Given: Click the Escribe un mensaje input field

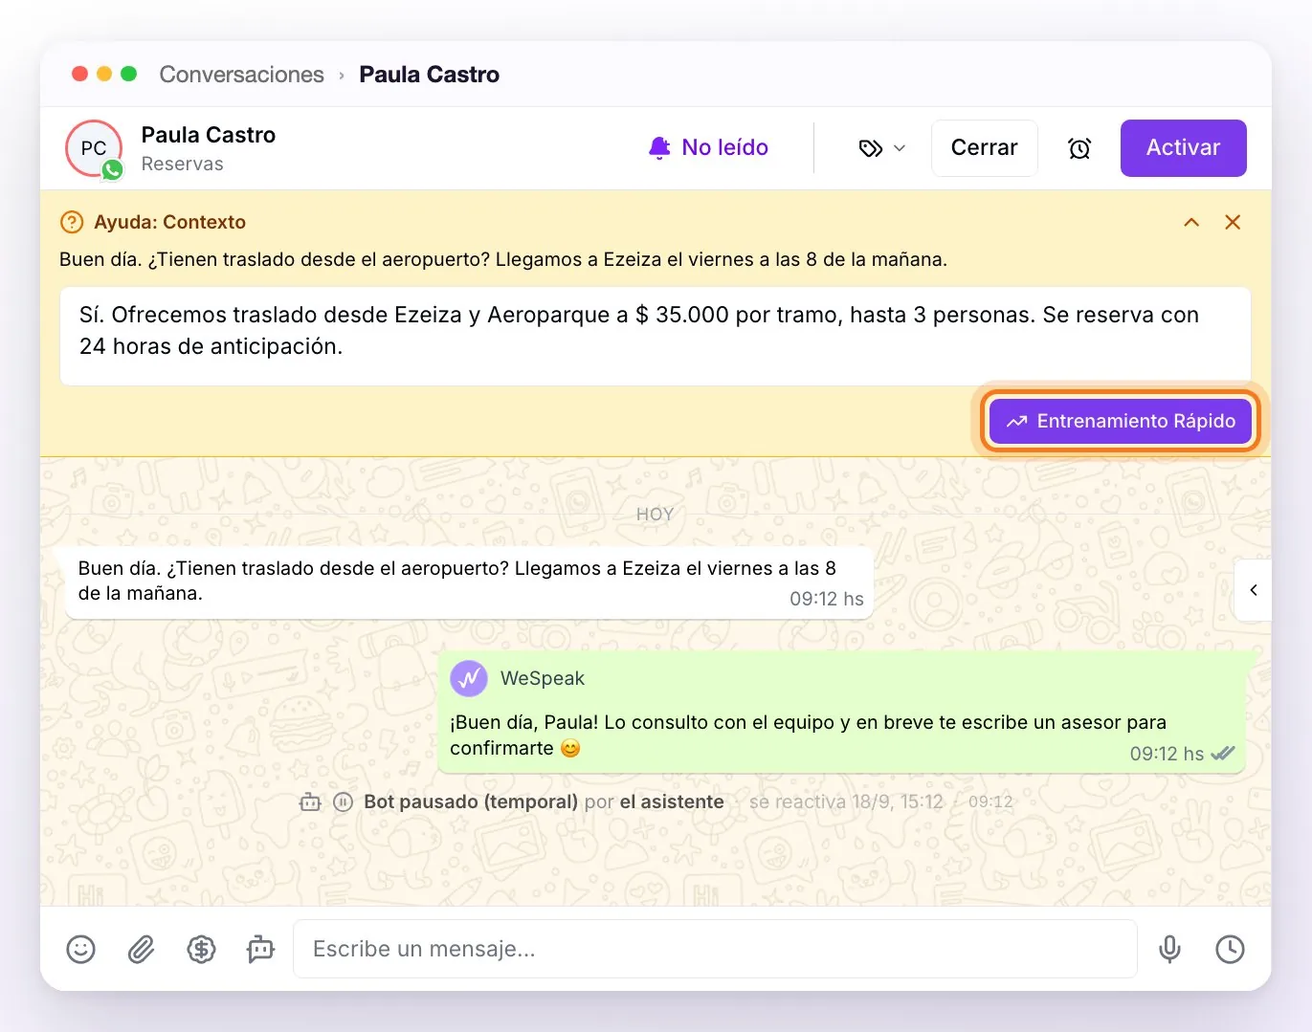Looking at the screenshot, I should click(715, 949).
